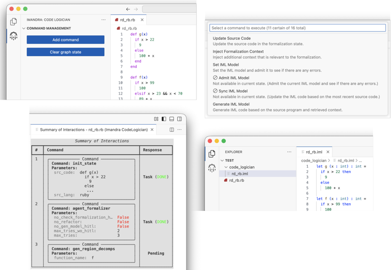
Task: Click the Clear graph state button
Action: pyautogui.click(x=65, y=52)
